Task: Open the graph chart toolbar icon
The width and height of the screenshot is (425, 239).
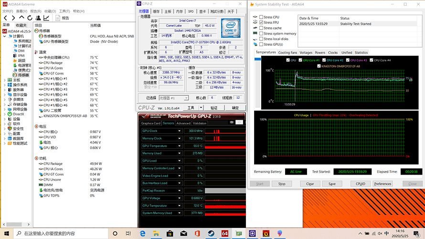Action: pos(47,18)
